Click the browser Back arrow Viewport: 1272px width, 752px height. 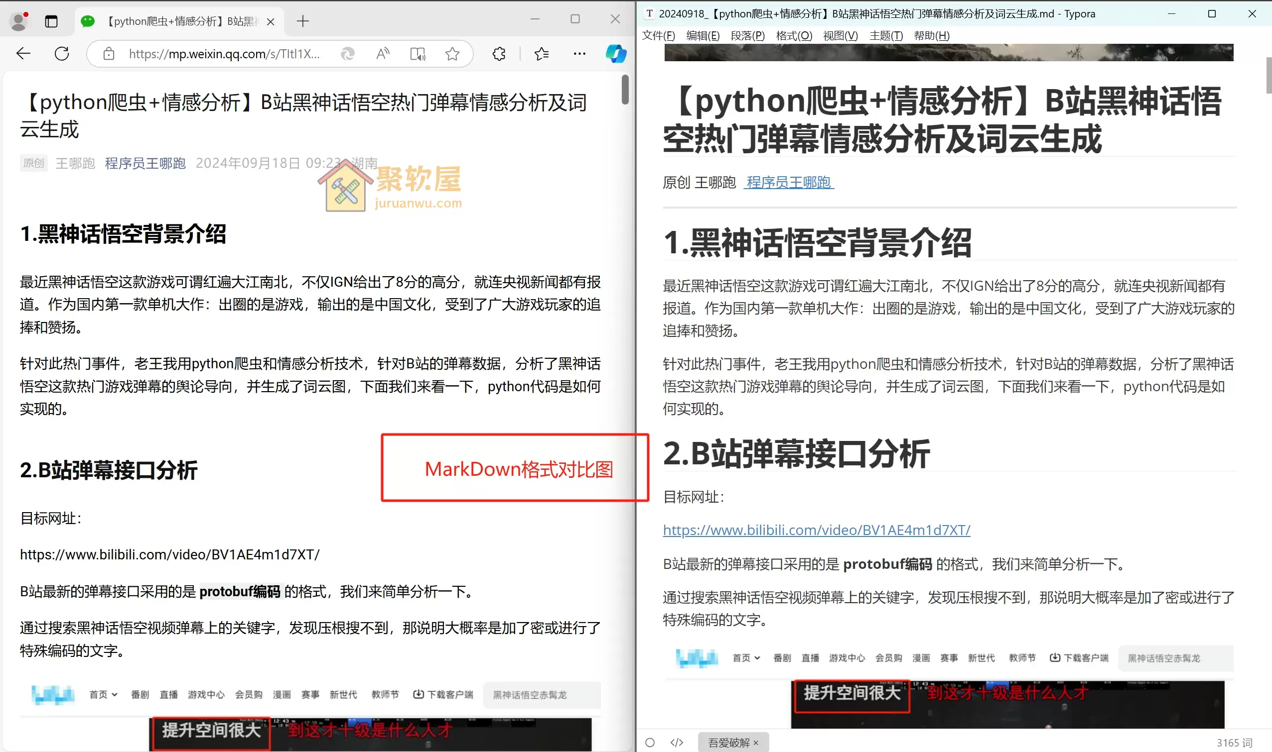[23, 53]
